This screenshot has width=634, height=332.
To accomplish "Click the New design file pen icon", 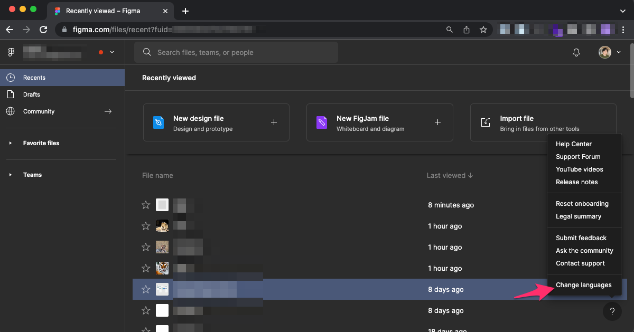I will [158, 122].
